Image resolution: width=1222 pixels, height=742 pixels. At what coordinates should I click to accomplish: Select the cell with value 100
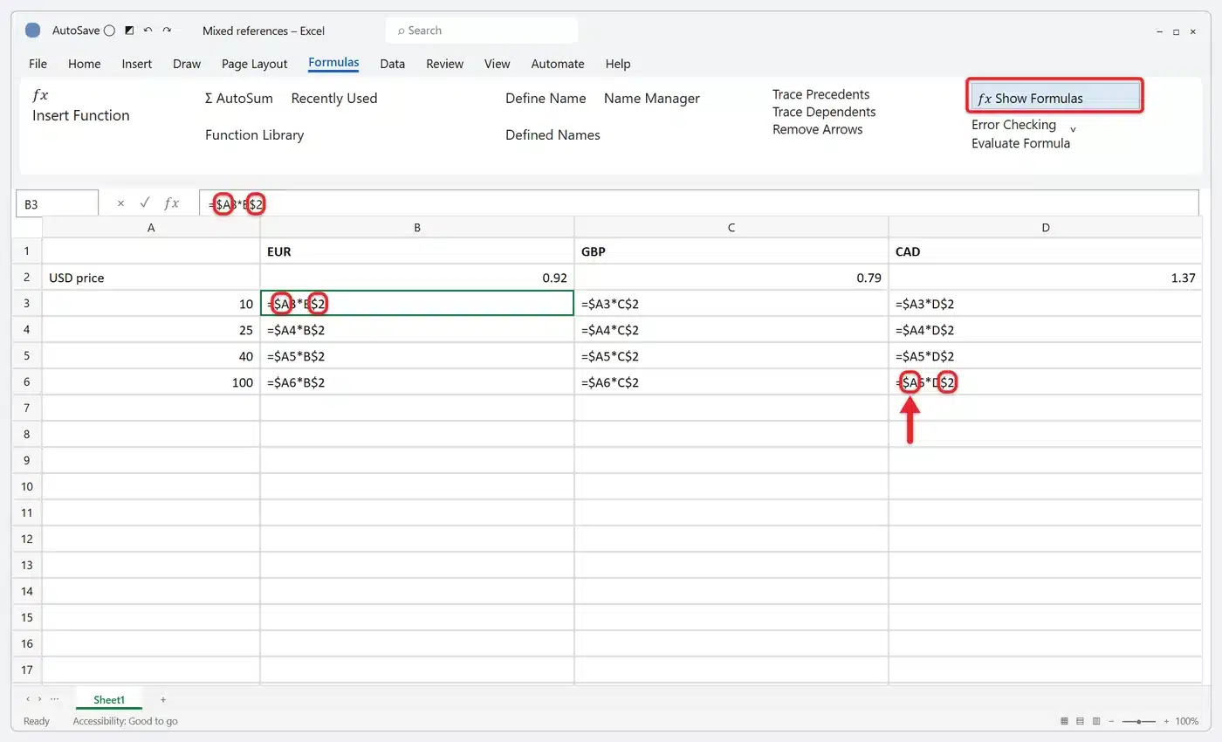point(151,382)
